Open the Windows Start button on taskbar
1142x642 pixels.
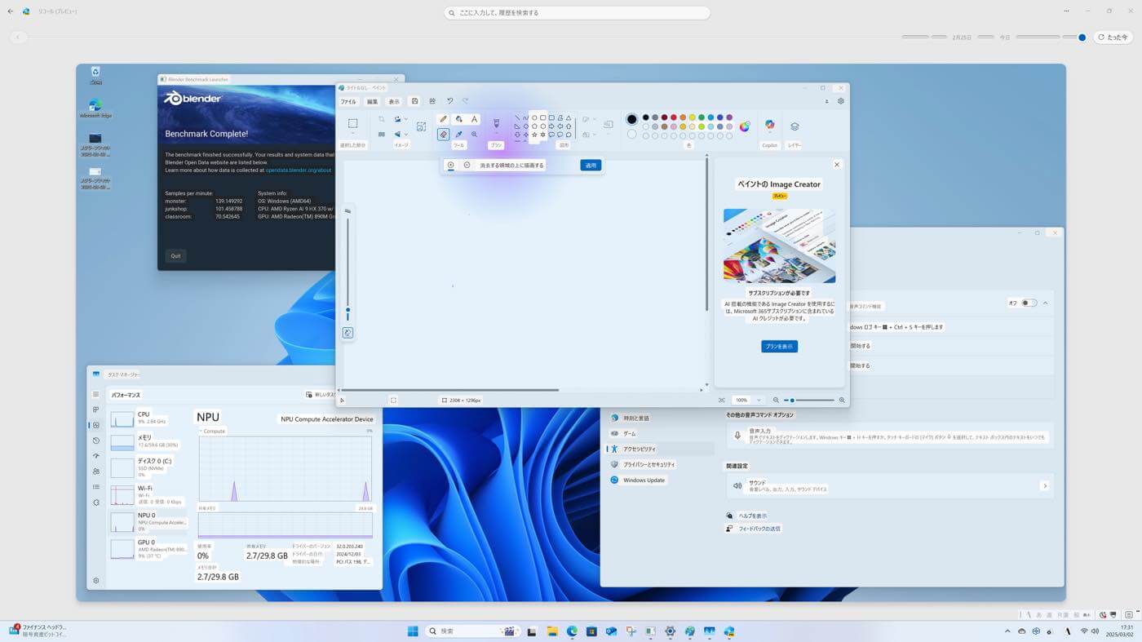point(413,631)
